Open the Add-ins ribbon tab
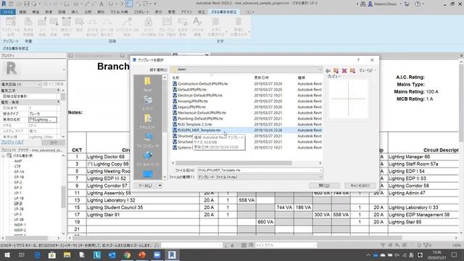464x261 pixels. pos(186,12)
